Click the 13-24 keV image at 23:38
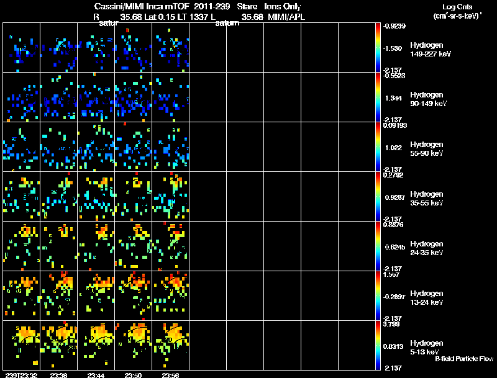 (x=58, y=296)
